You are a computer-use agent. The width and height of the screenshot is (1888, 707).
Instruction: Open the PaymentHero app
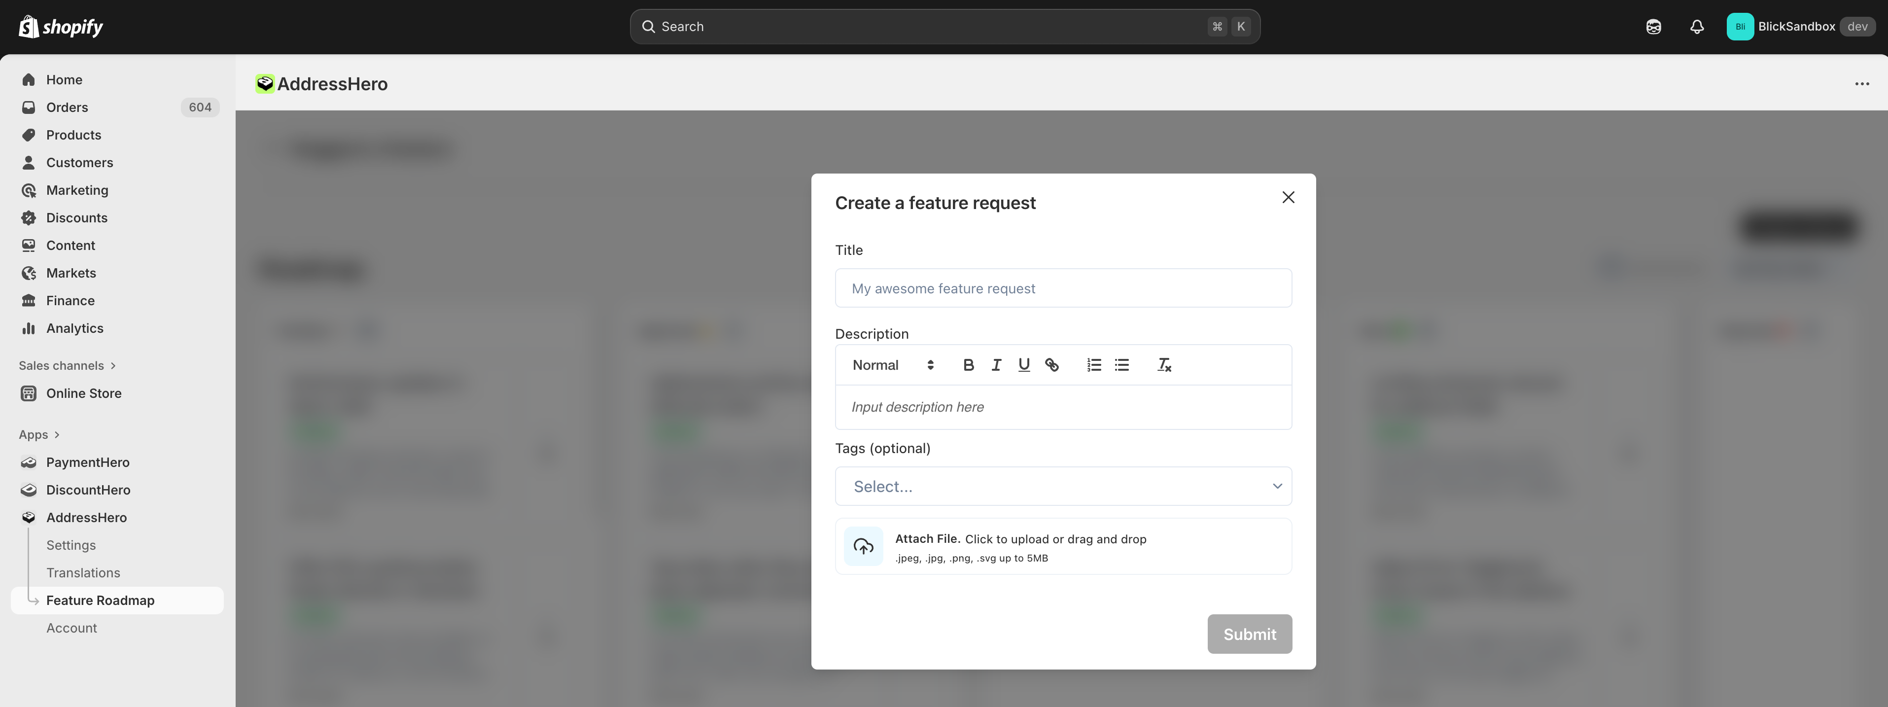pos(117,462)
